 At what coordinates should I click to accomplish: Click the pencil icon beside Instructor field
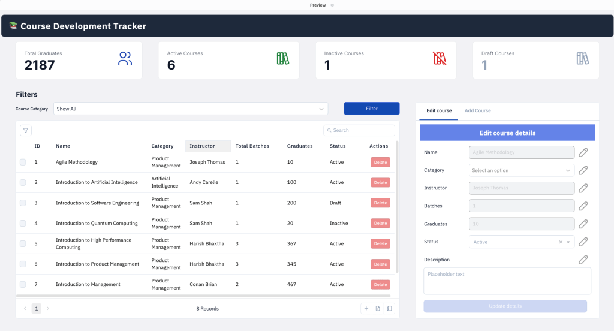point(583,188)
